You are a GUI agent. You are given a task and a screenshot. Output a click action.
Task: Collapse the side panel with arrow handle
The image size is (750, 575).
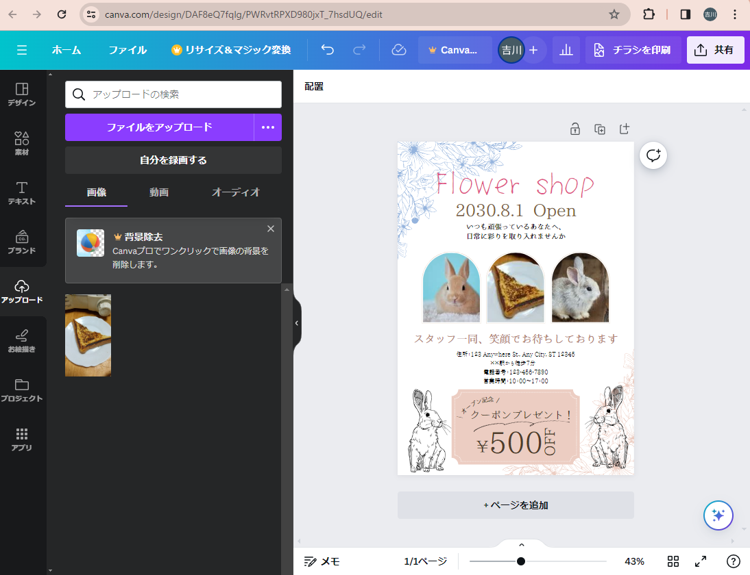[x=297, y=323]
